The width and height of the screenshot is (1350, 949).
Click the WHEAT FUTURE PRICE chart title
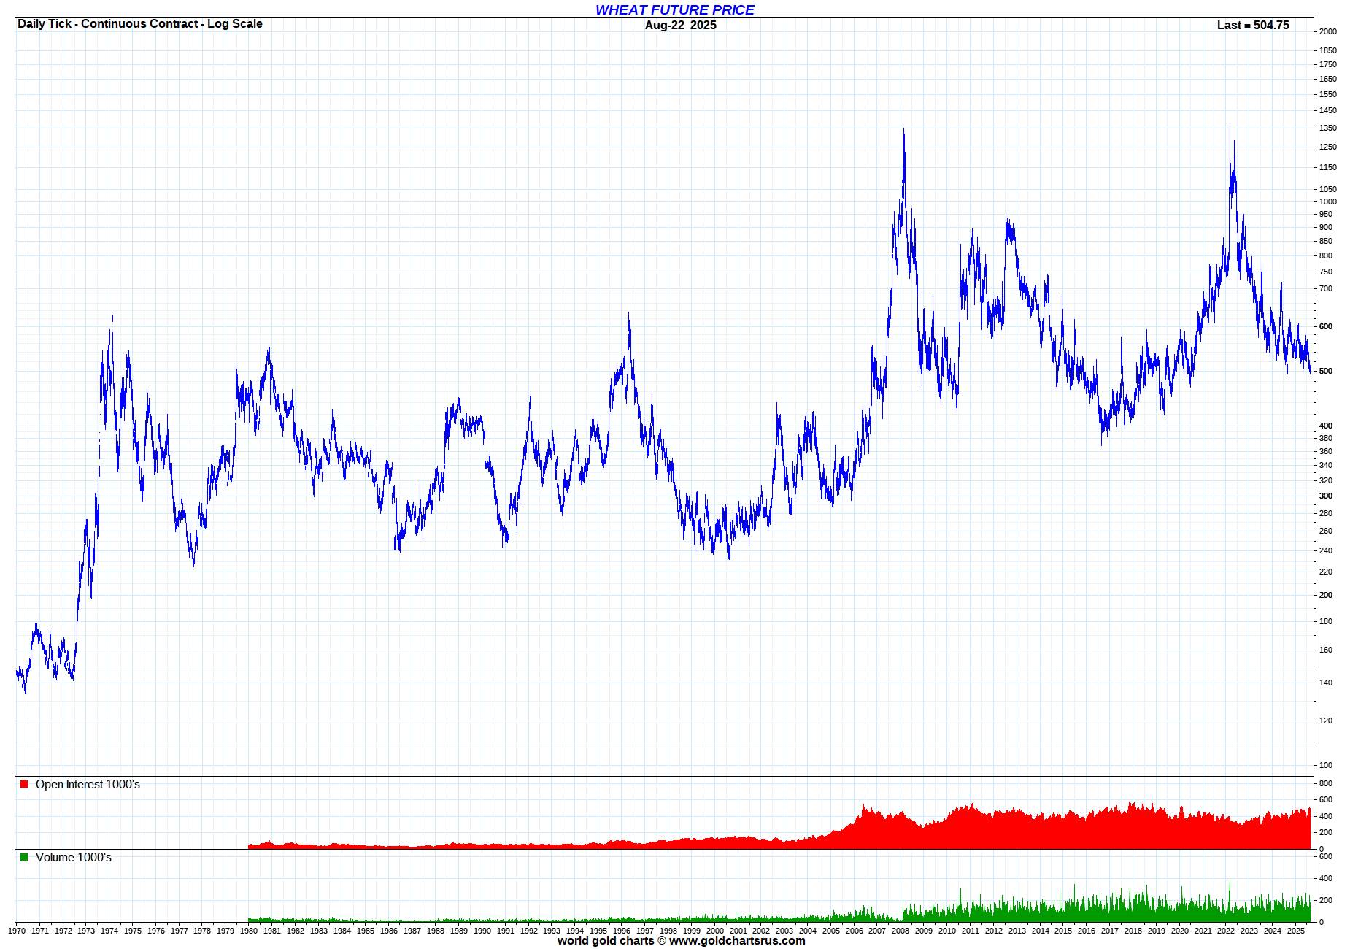click(674, 9)
